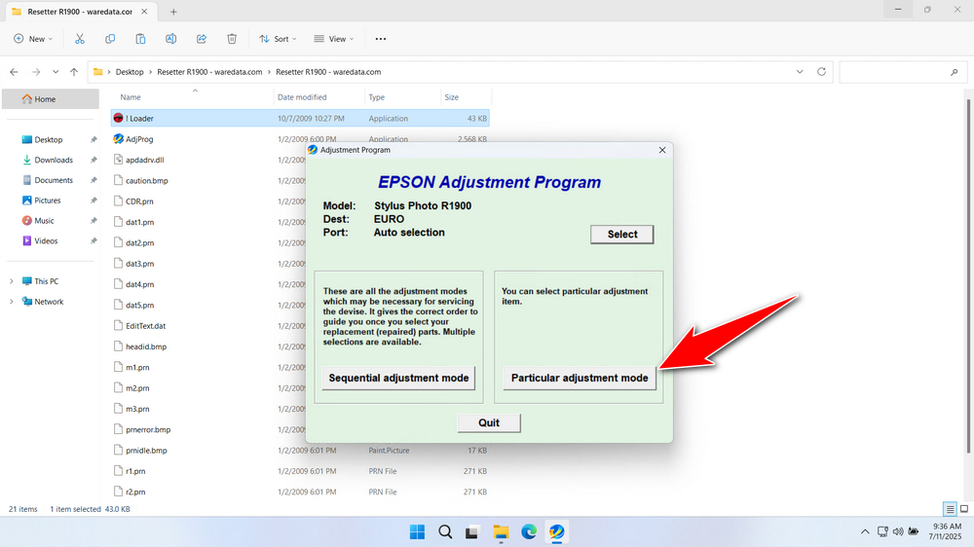Expand recent locations chevron
The width and height of the screenshot is (974, 547).
pos(56,72)
